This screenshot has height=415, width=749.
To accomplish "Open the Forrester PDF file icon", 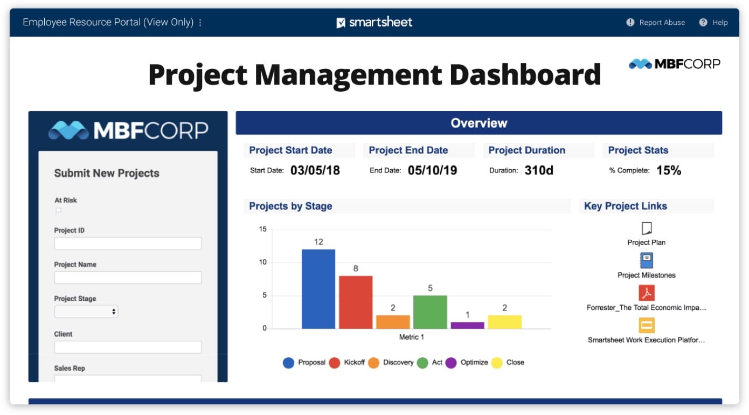I will point(647,293).
